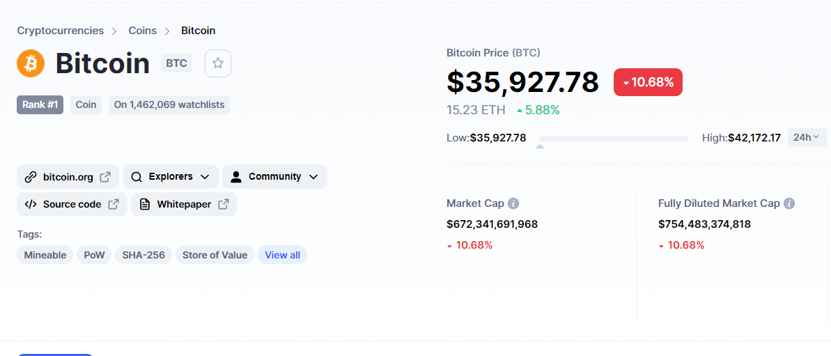Click the Fully Diluted Market Cap info icon

click(789, 203)
